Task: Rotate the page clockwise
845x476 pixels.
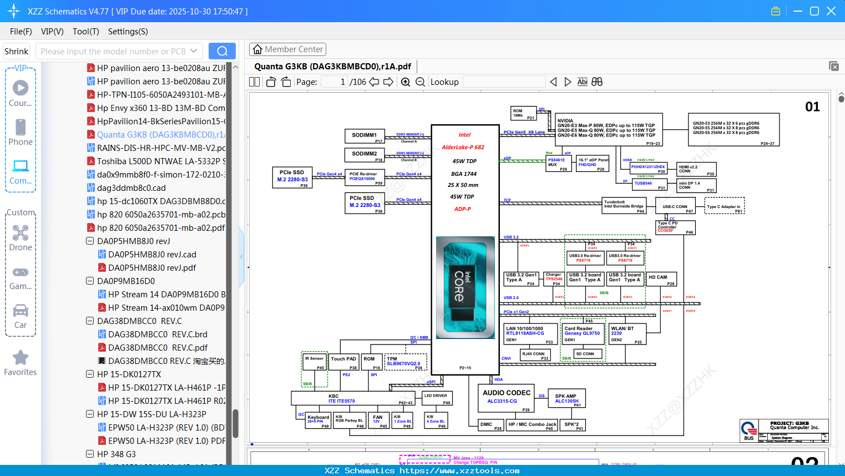Action: click(x=286, y=82)
